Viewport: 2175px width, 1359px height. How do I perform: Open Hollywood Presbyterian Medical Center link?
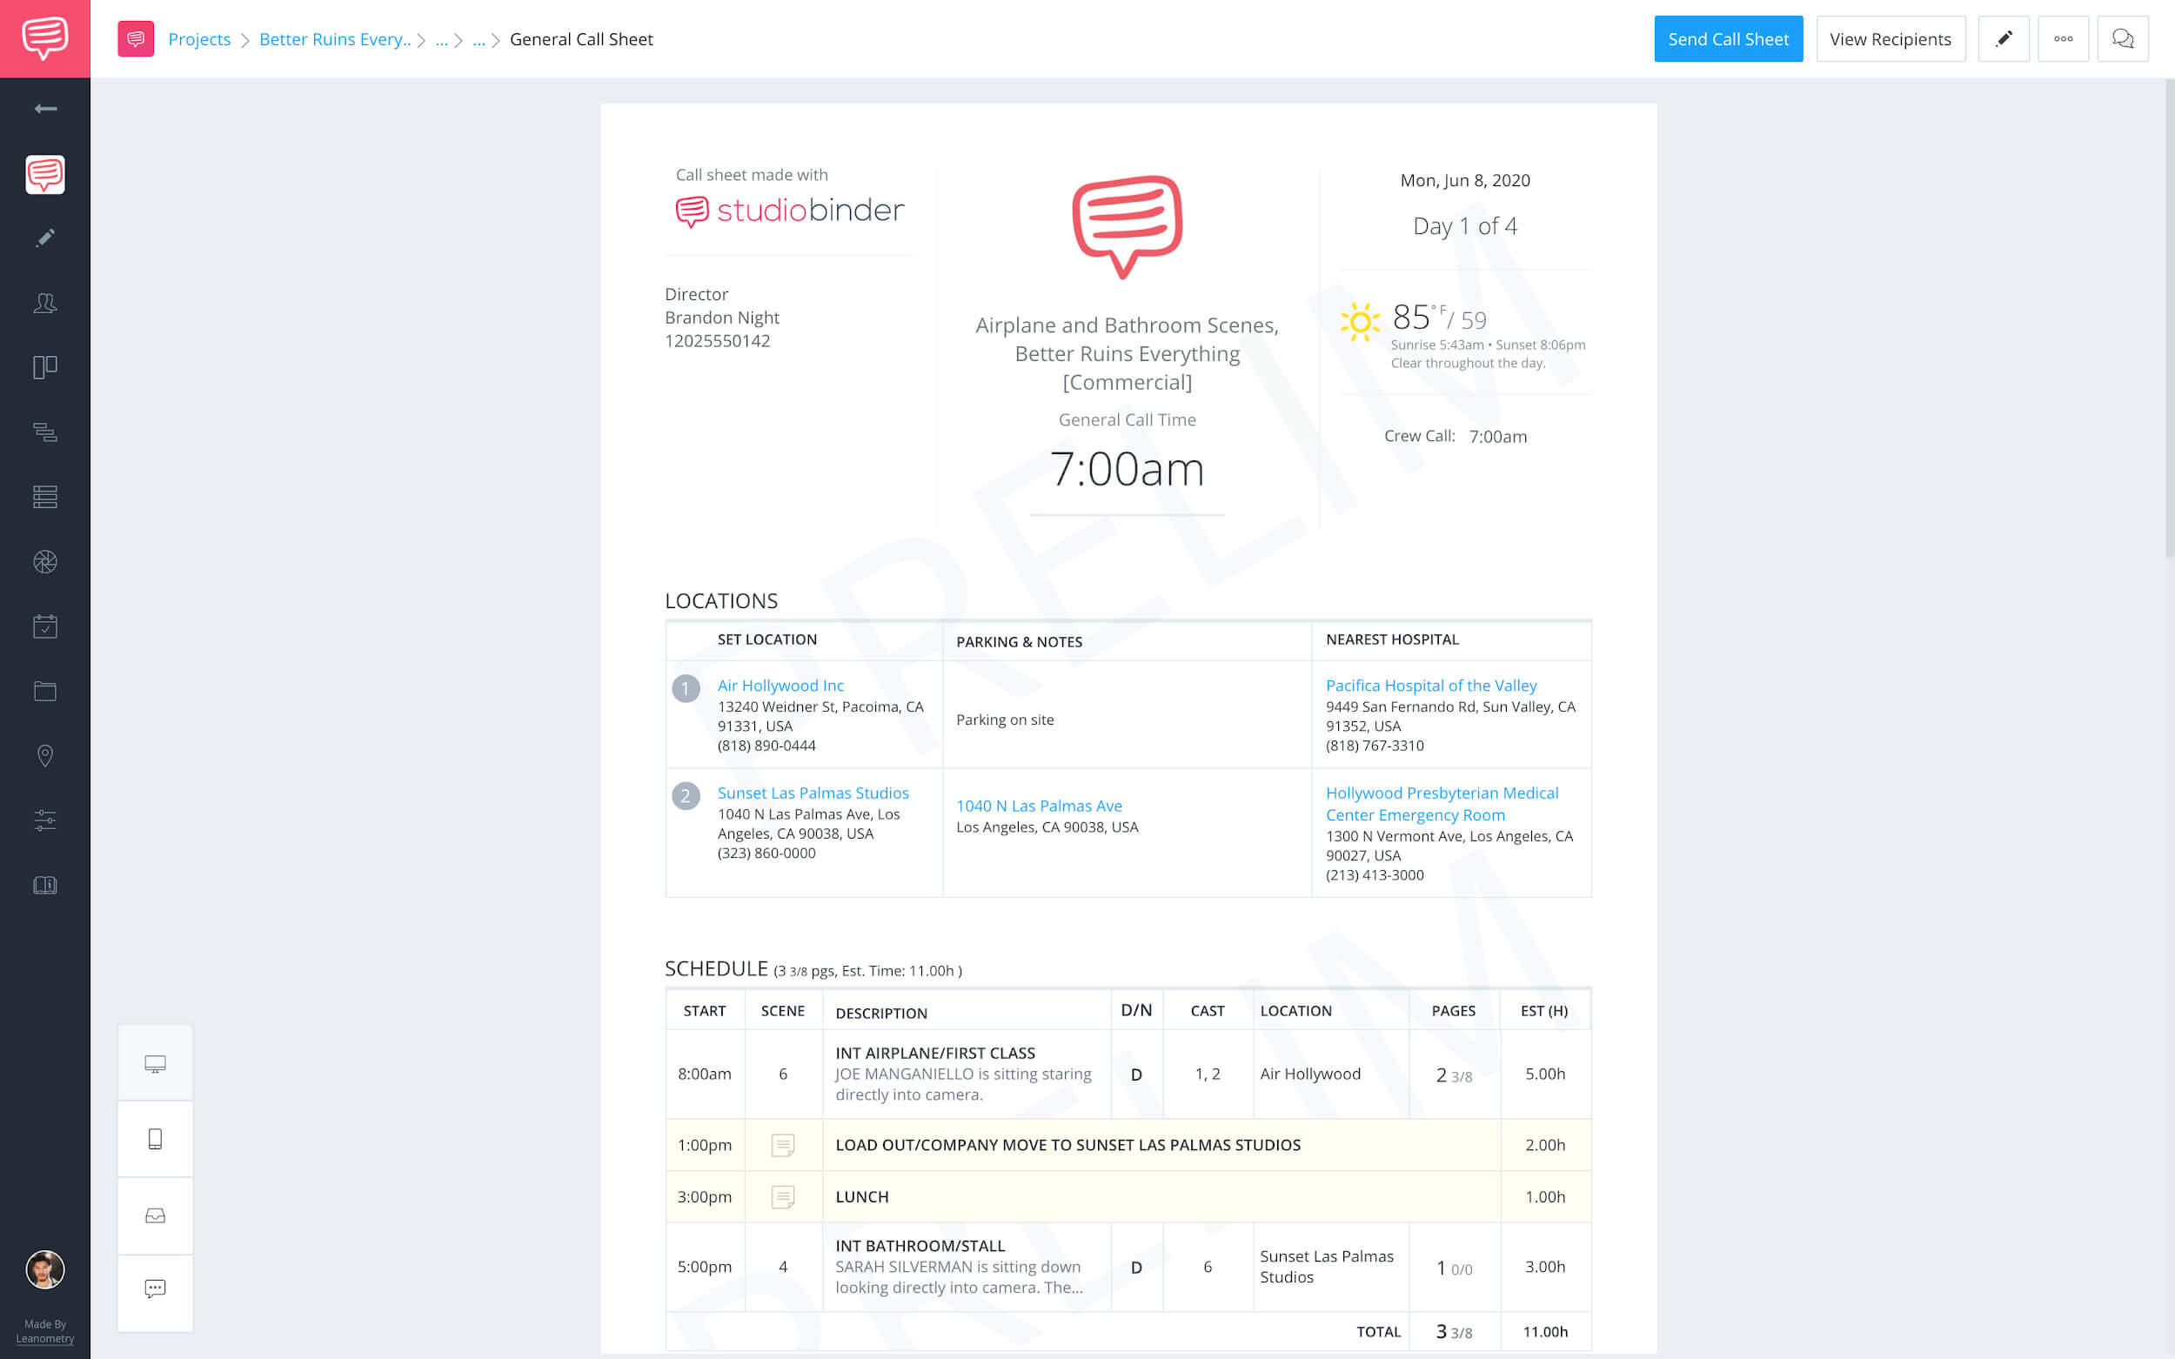click(x=1442, y=804)
